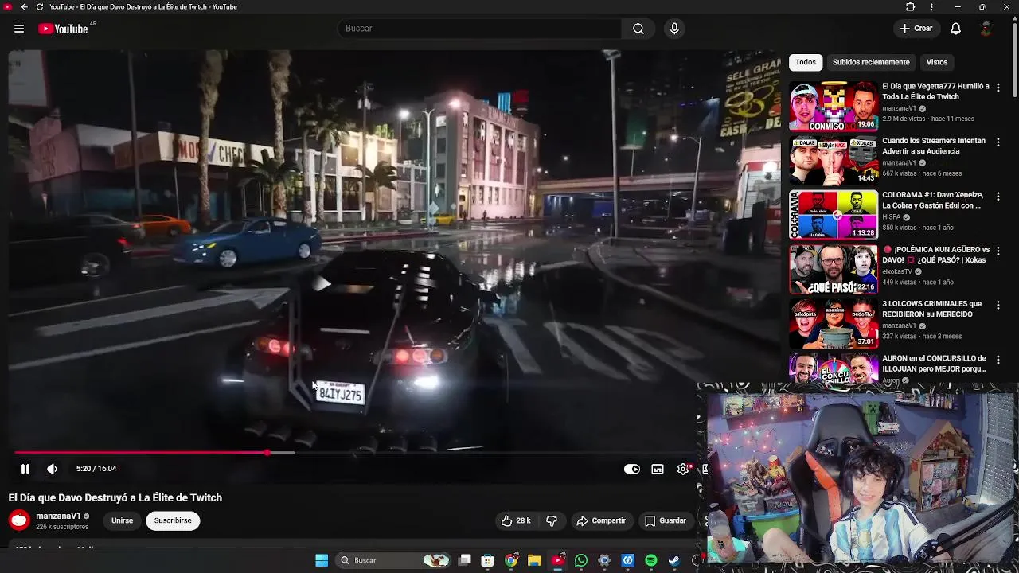1019x573 pixels.
Task: Reload the page with refresh icon
Action: tap(40, 6)
